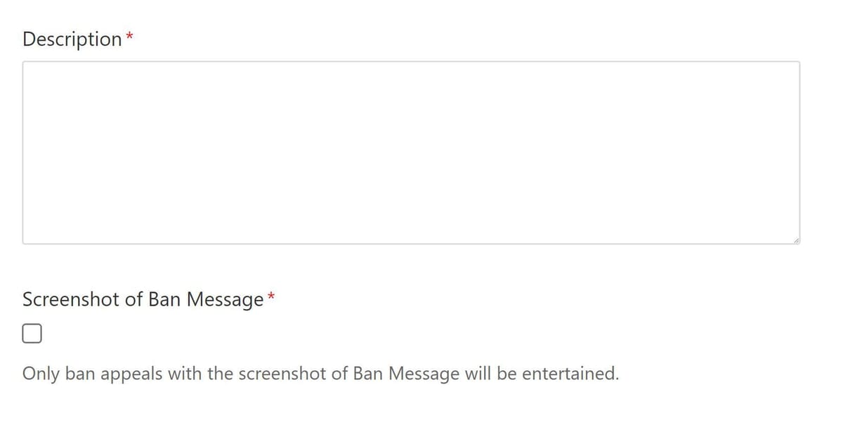Image resolution: width=843 pixels, height=425 pixels.
Task: Click the Description field label
Action: pos(72,39)
